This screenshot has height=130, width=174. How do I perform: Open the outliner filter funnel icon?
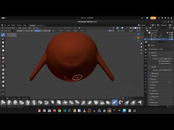coord(170,28)
